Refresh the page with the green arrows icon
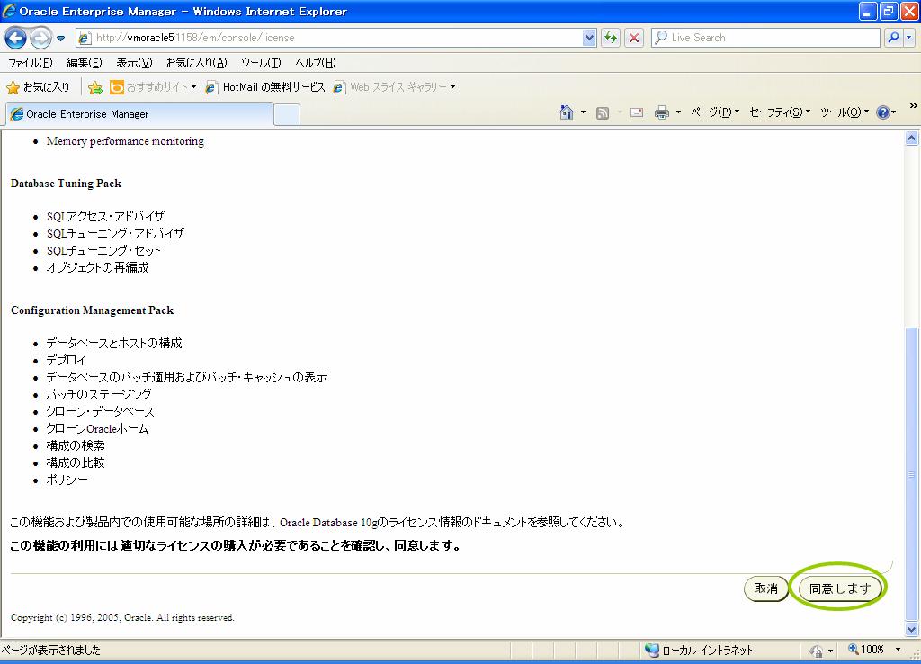The height and width of the screenshot is (664, 921). tap(611, 38)
